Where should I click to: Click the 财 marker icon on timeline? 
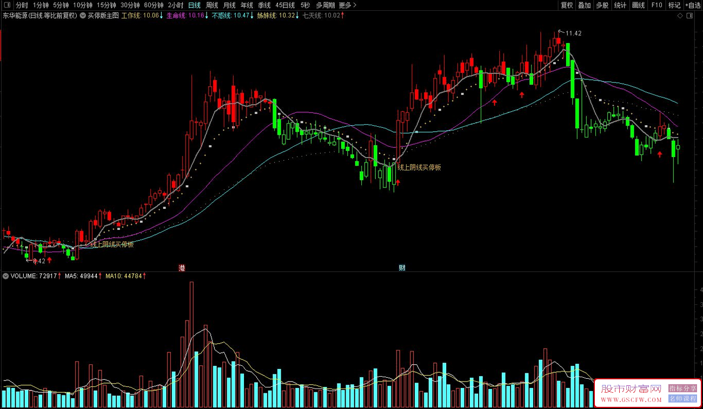pyautogui.click(x=402, y=268)
